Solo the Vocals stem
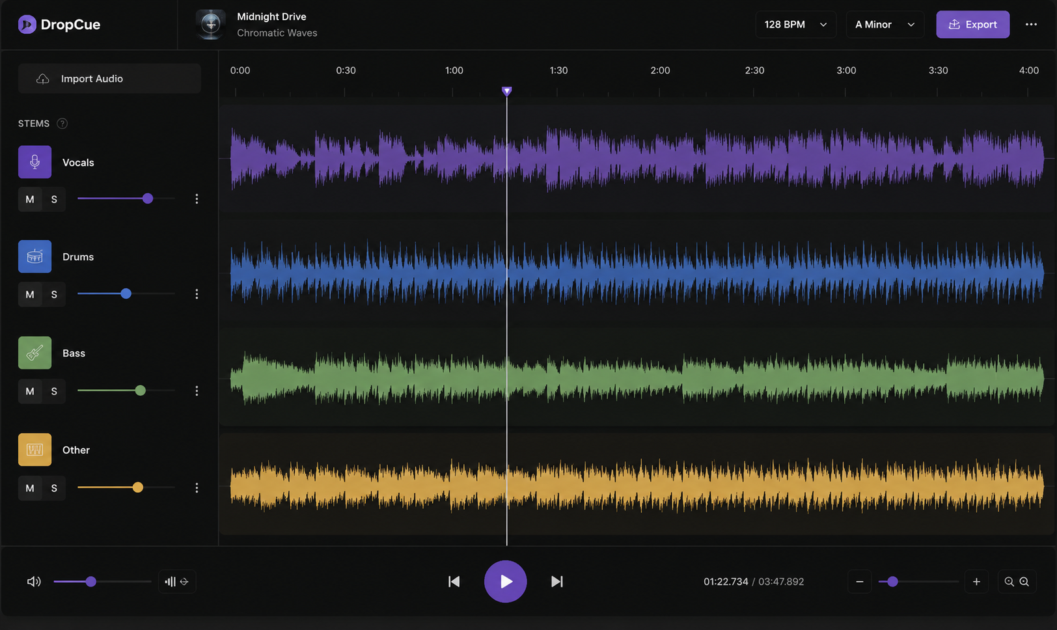 pyautogui.click(x=54, y=199)
